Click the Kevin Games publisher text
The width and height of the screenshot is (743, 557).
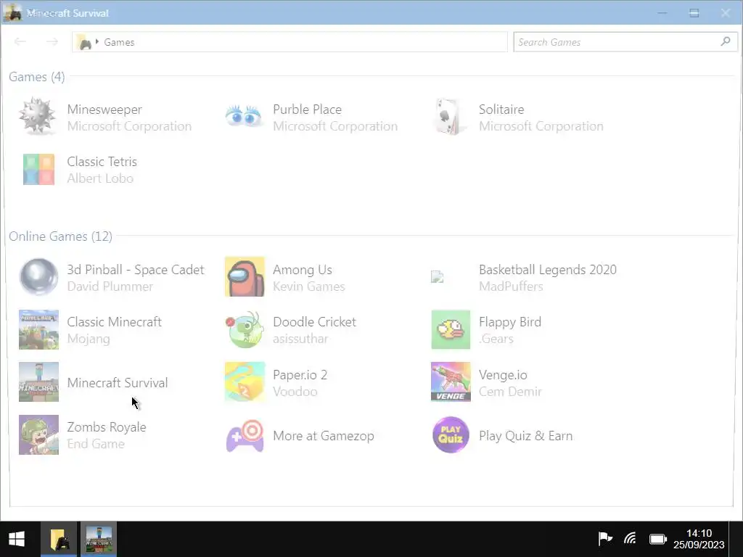point(309,286)
